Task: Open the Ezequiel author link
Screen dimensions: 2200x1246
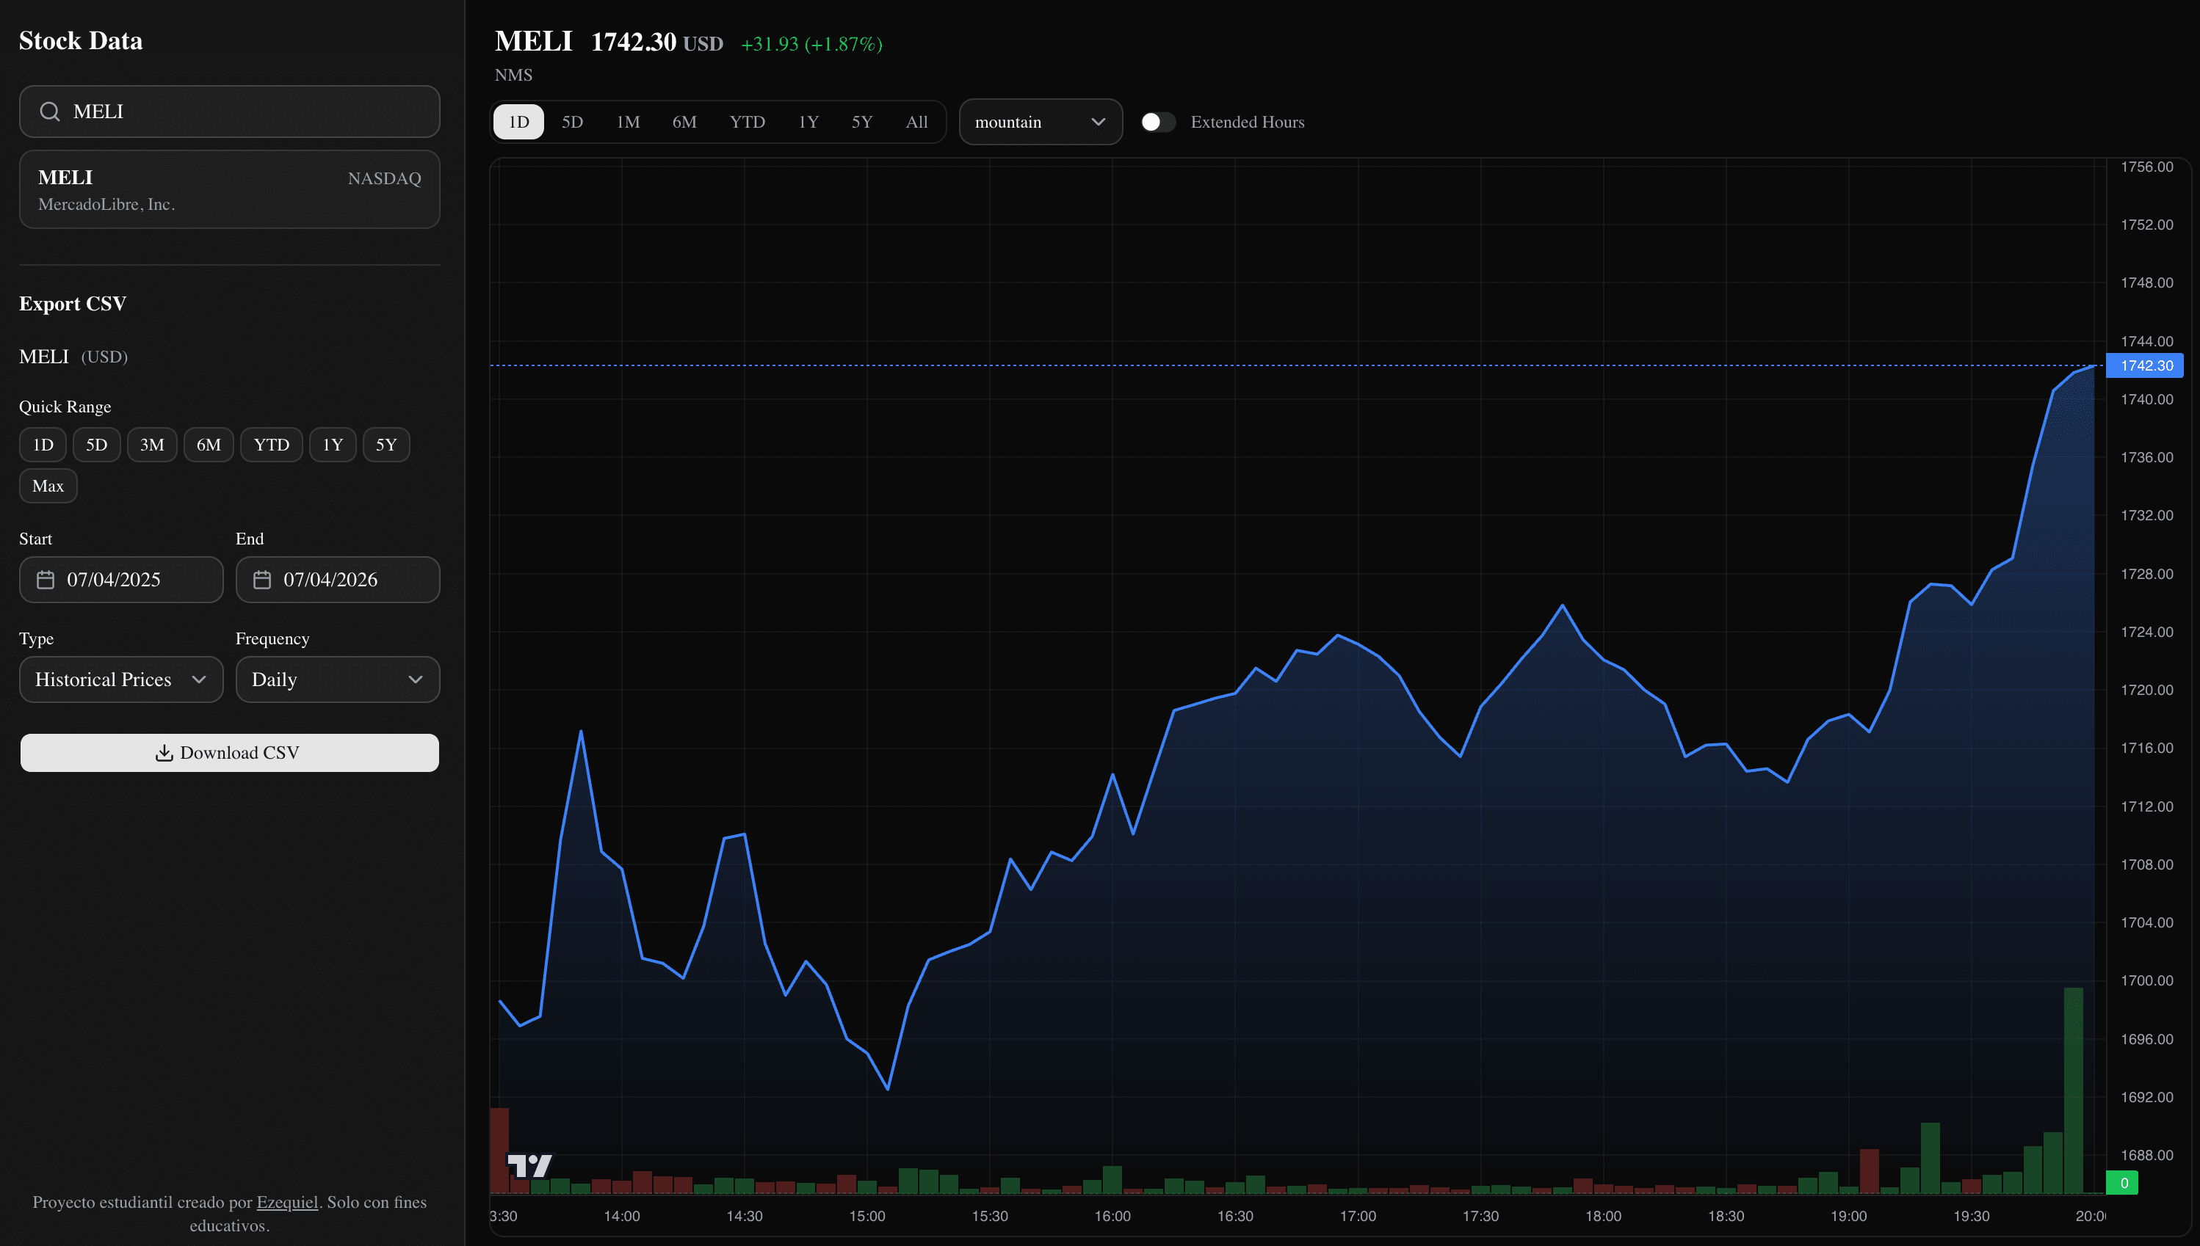Action: 287,1203
